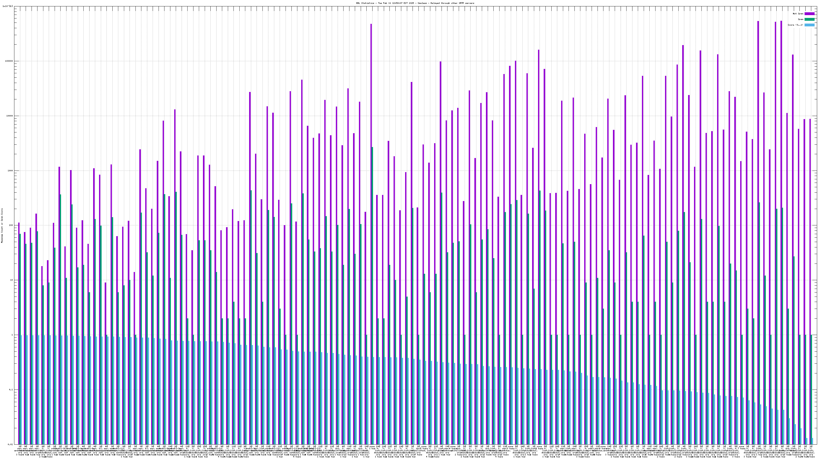Select the "Spam" legend text label

pyautogui.click(x=800, y=19)
